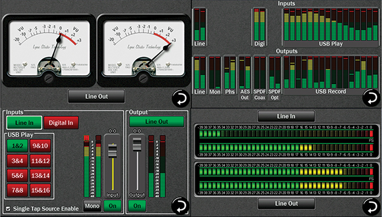Viewport: 382px width, 217px height.
Task: Open the green Line Out selector in Output section
Action: click(x=157, y=122)
